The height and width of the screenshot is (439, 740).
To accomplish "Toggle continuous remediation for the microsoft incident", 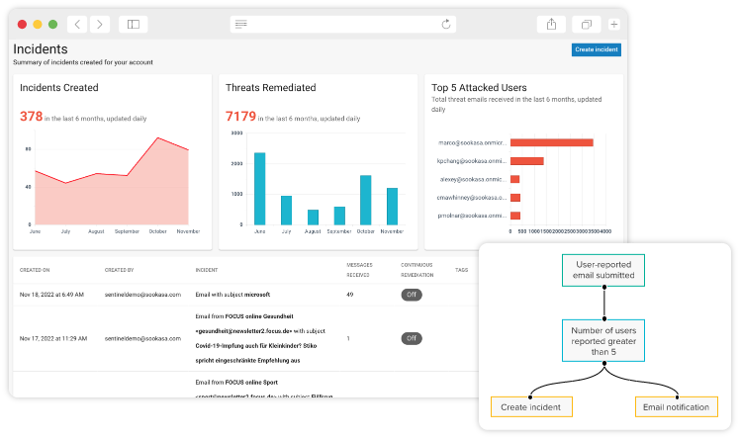I will point(411,295).
